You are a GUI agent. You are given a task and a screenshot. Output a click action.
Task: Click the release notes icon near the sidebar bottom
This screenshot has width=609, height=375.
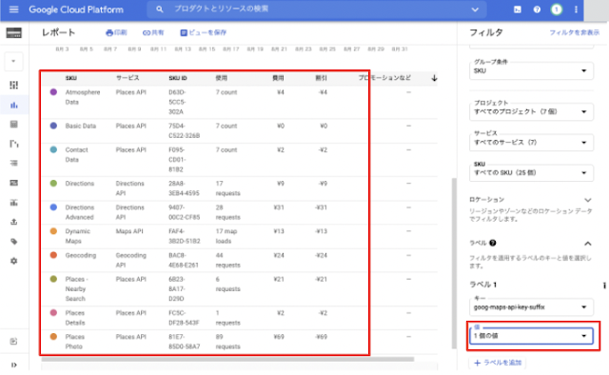pyautogui.click(x=13, y=341)
